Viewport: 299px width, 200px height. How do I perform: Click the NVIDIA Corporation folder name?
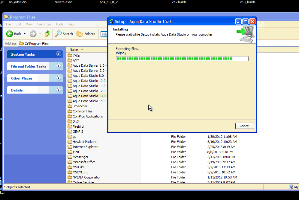pyautogui.click(x=87, y=177)
